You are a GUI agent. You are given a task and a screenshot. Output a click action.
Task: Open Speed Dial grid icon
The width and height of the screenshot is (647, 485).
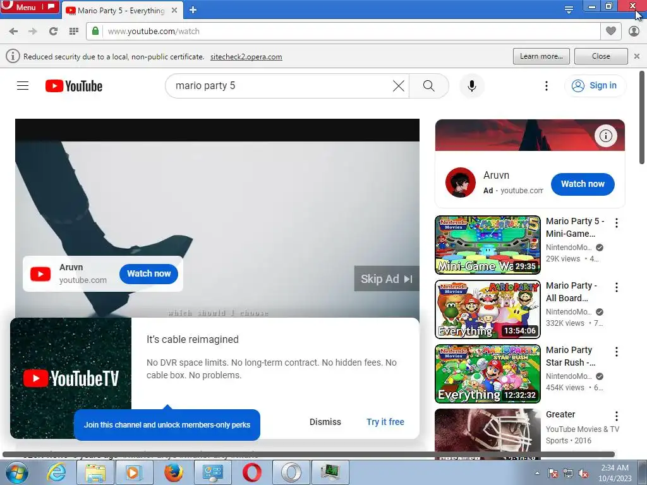[x=74, y=32]
